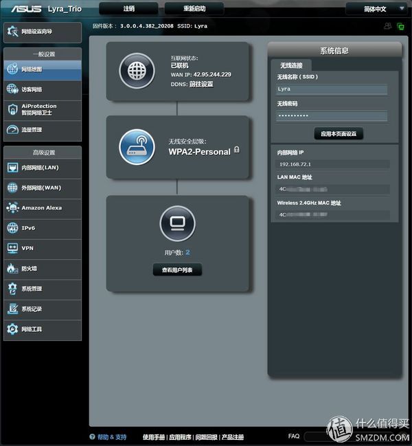Screen dimensions: 412x446
Task: Click the WPA2 padlock icon
Action: click(237, 149)
